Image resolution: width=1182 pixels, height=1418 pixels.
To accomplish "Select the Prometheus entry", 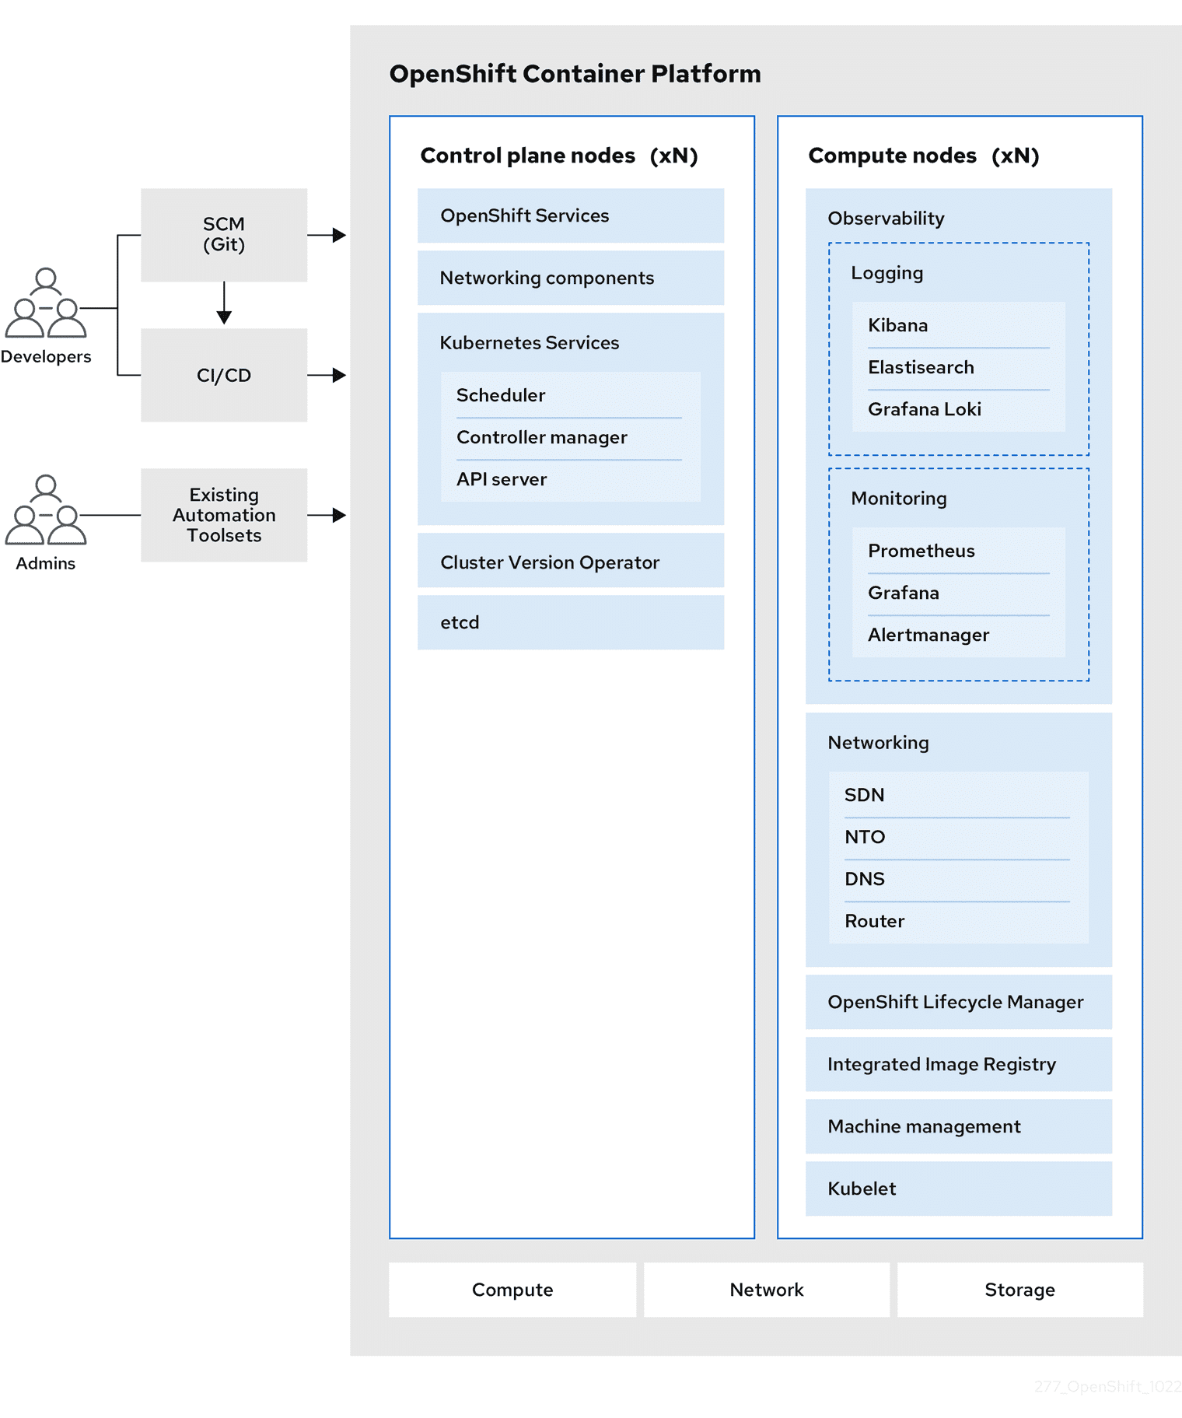I will 959,551.
